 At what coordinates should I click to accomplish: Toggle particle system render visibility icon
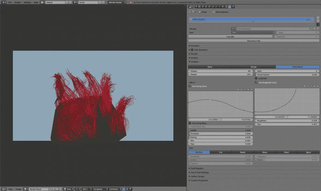[x=307, y=20]
